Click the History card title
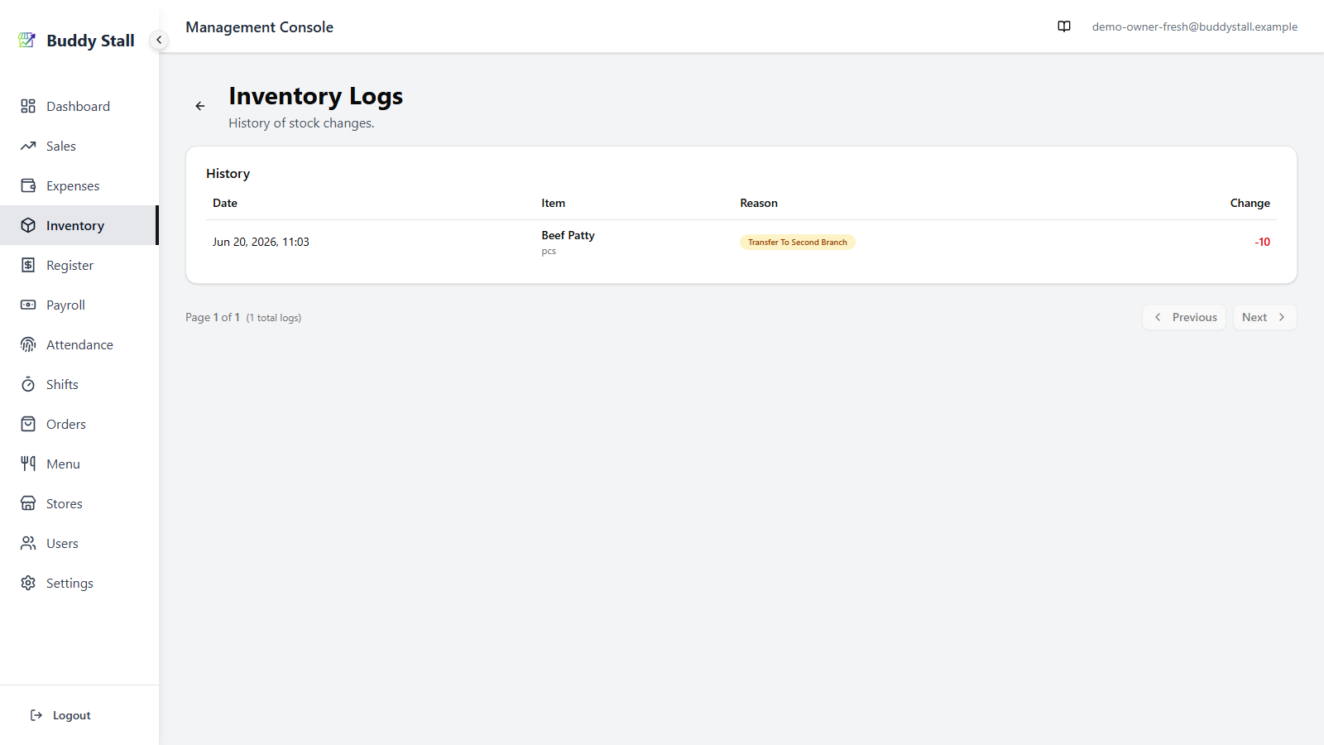 (228, 174)
